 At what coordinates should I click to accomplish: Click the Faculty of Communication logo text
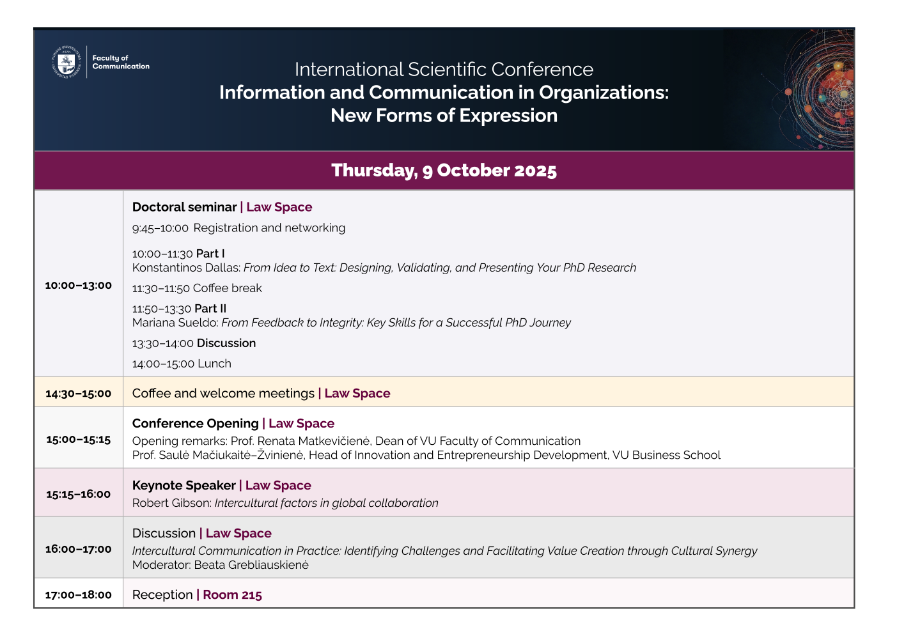tap(120, 62)
